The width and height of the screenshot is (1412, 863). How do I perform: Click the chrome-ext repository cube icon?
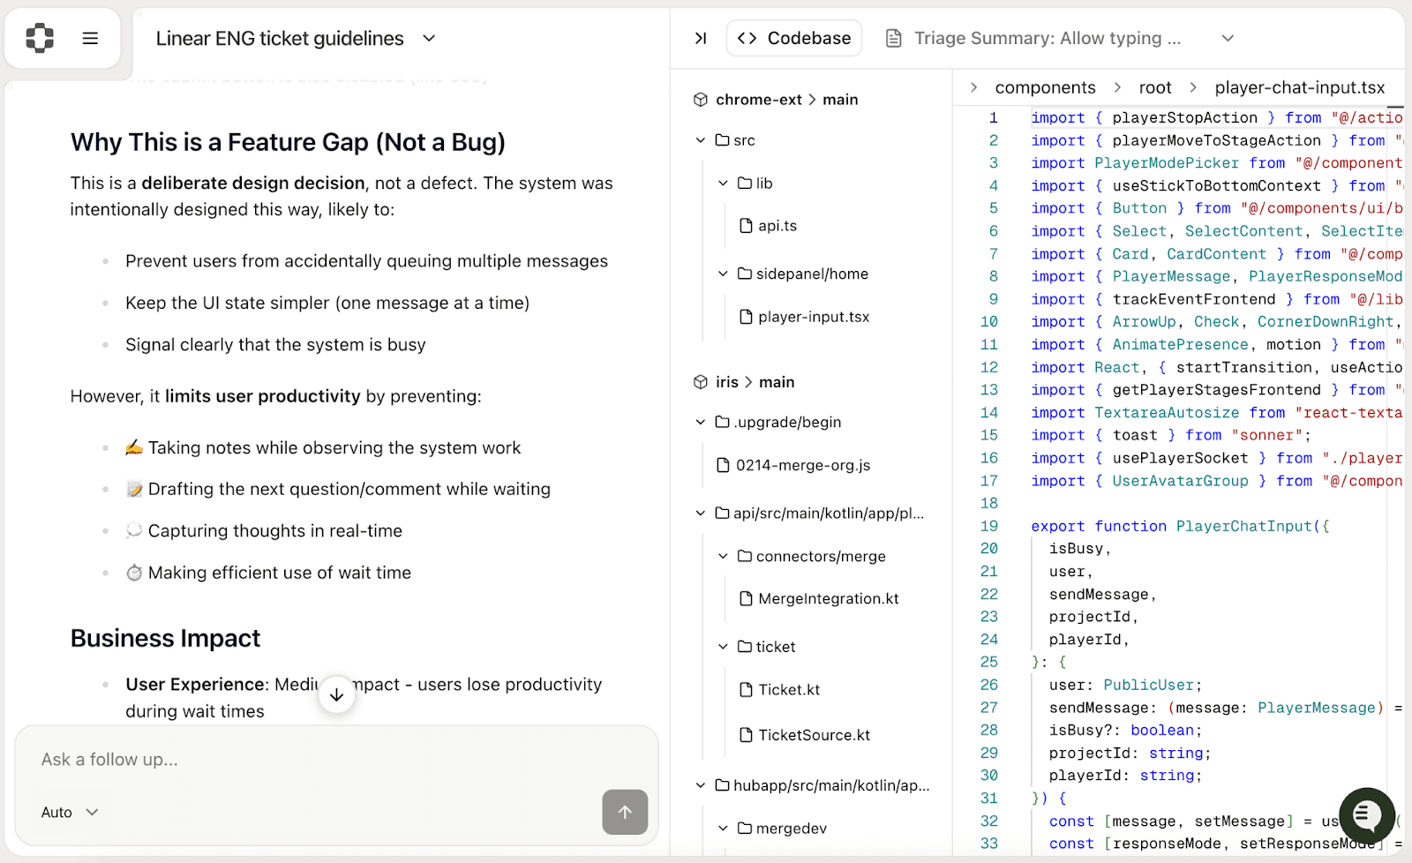point(701,100)
